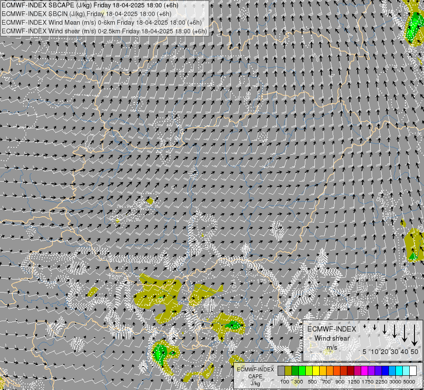Select the cyan swatch starting at 3000

399,370
